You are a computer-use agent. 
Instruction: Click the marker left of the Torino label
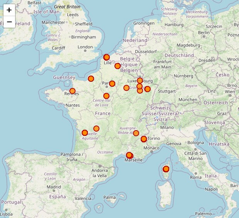coord(144,139)
